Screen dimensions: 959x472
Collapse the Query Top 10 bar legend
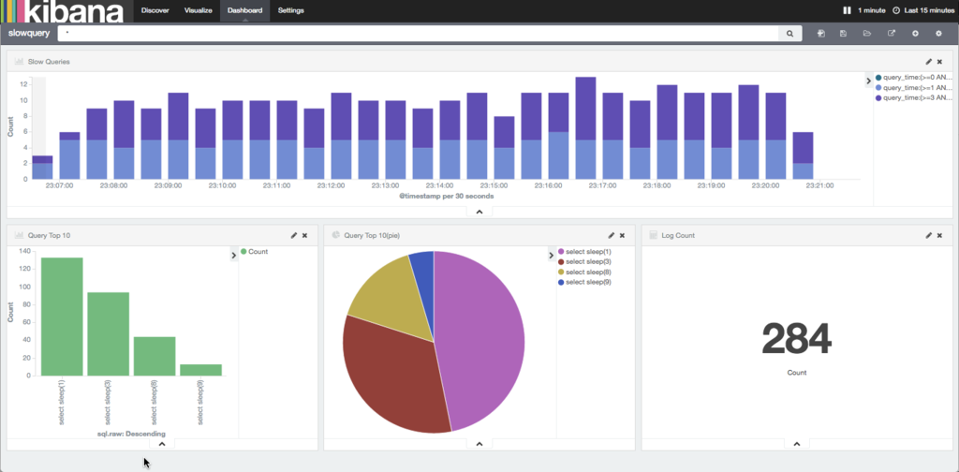(x=233, y=255)
